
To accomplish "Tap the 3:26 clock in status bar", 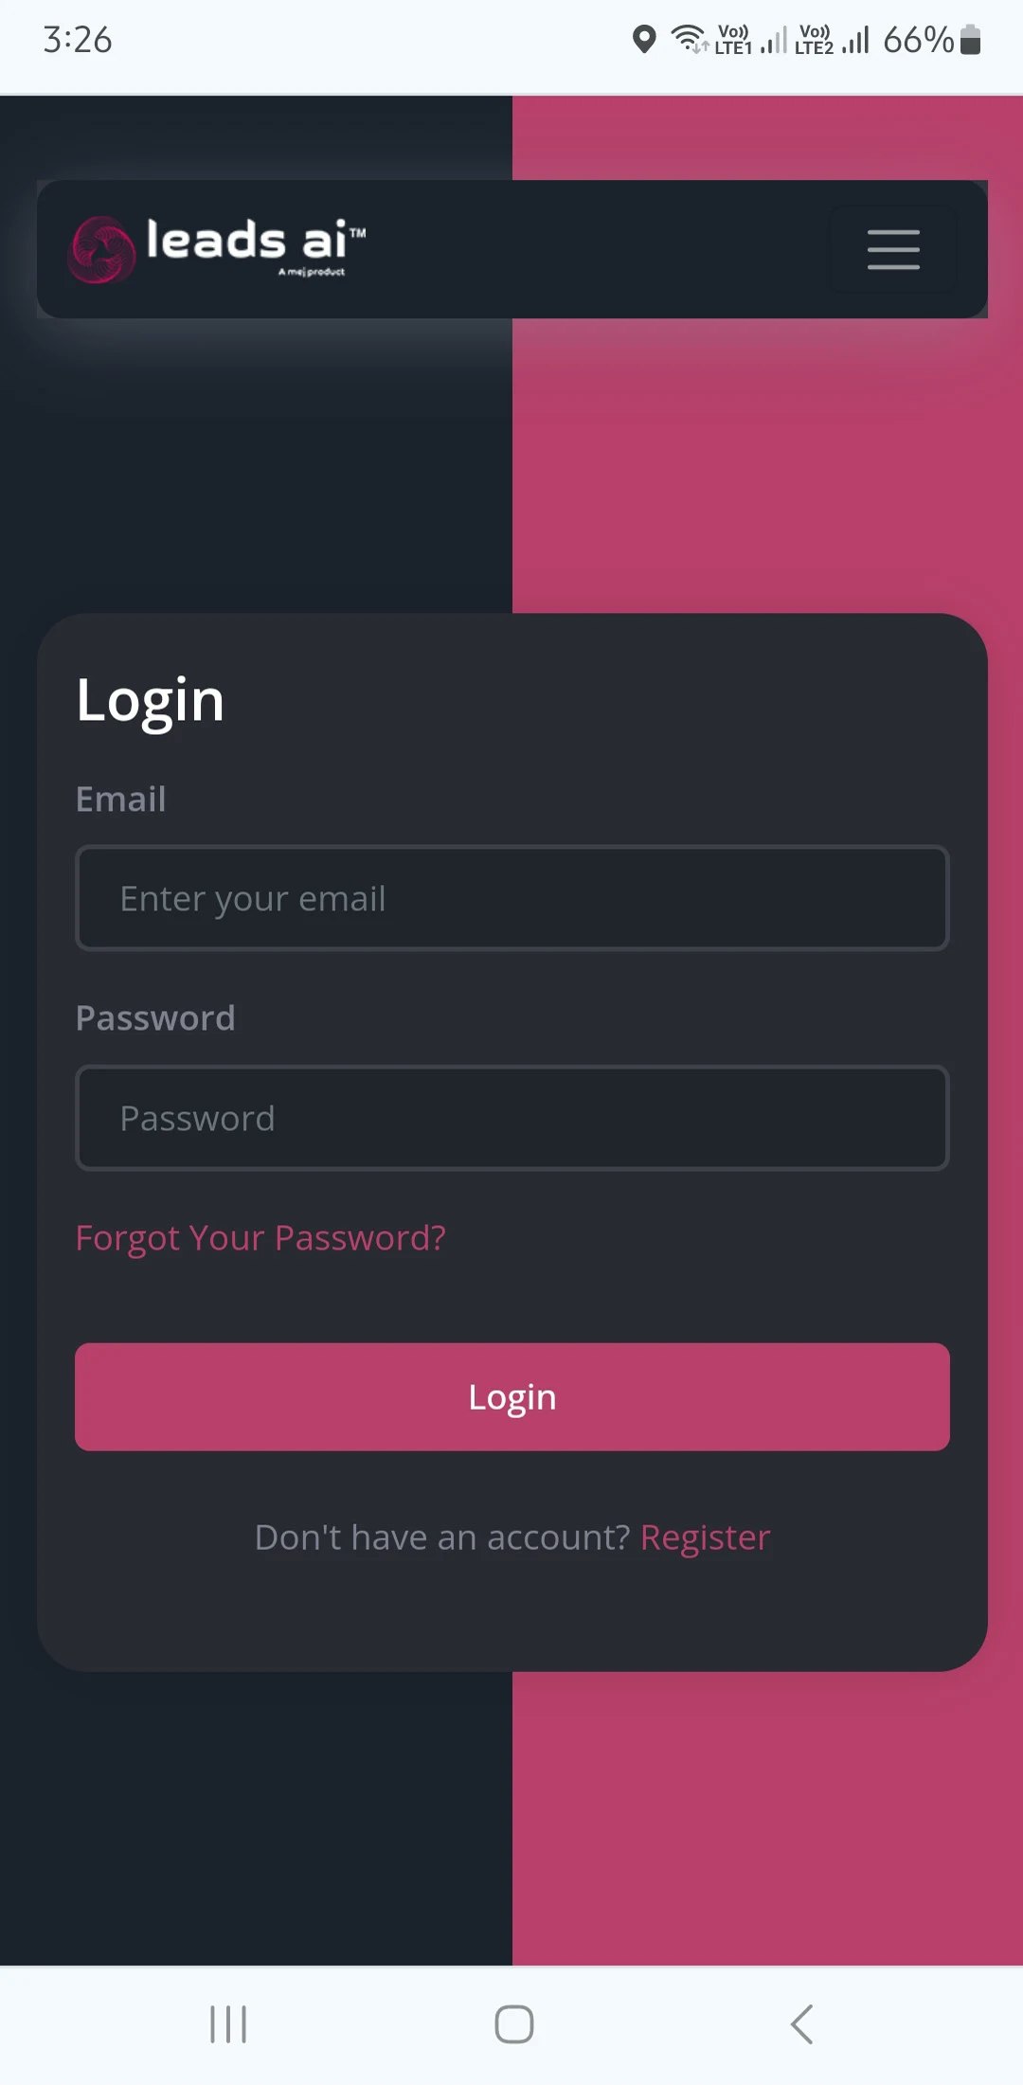I will (78, 40).
